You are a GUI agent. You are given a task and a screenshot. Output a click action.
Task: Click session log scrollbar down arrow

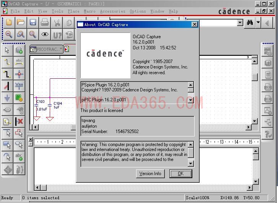[255, 181]
